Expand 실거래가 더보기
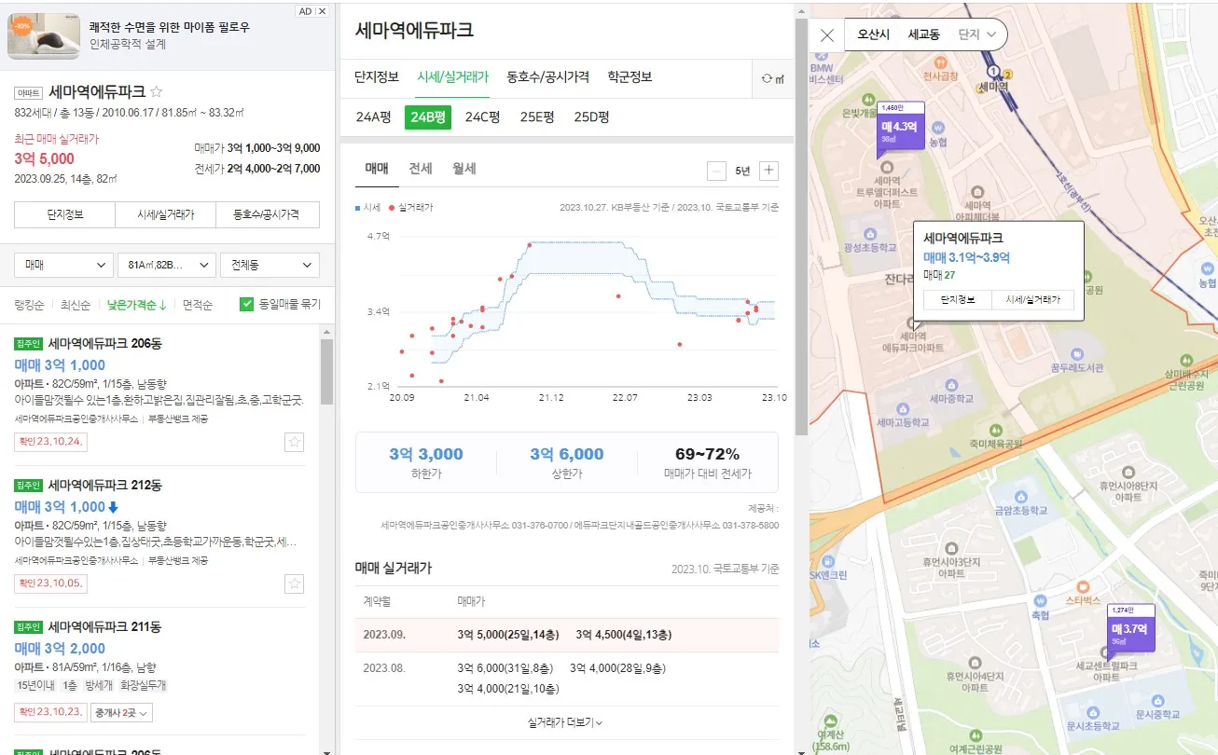The image size is (1218, 755). (x=566, y=722)
